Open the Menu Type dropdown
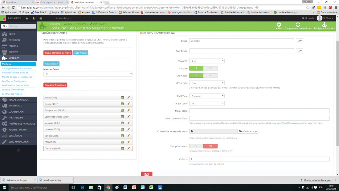Image resolution: width=339 pixels, height=191 pixels. pyautogui.click(x=207, y=83)
